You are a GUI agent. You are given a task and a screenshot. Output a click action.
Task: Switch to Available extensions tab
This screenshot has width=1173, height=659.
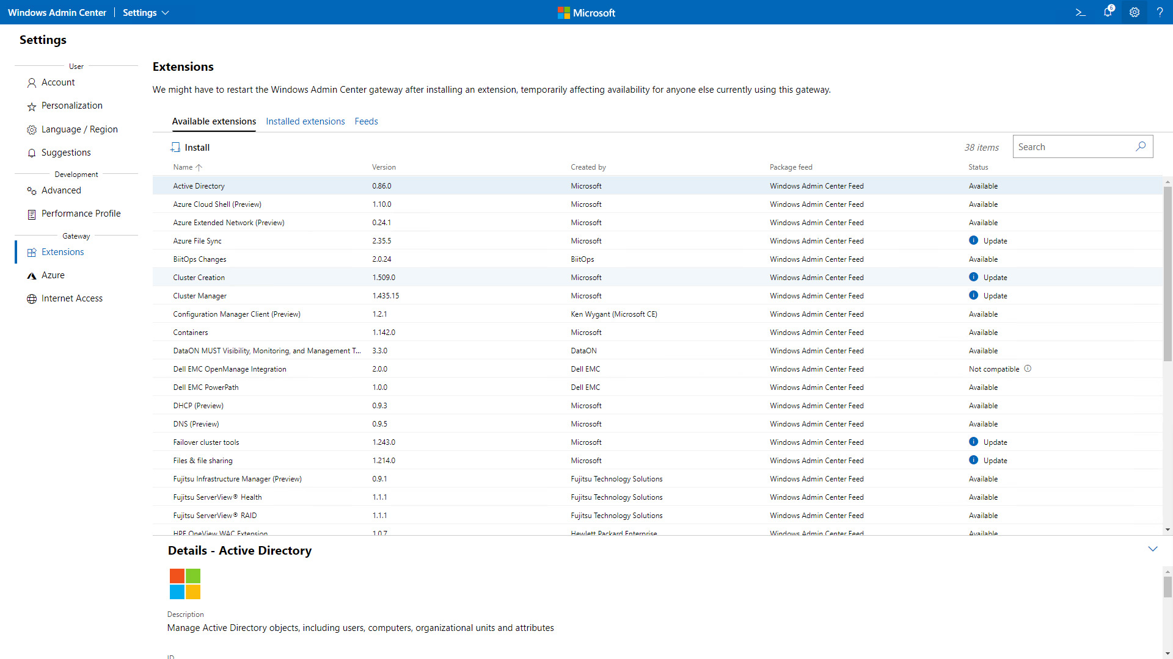(x=214, y=121)
